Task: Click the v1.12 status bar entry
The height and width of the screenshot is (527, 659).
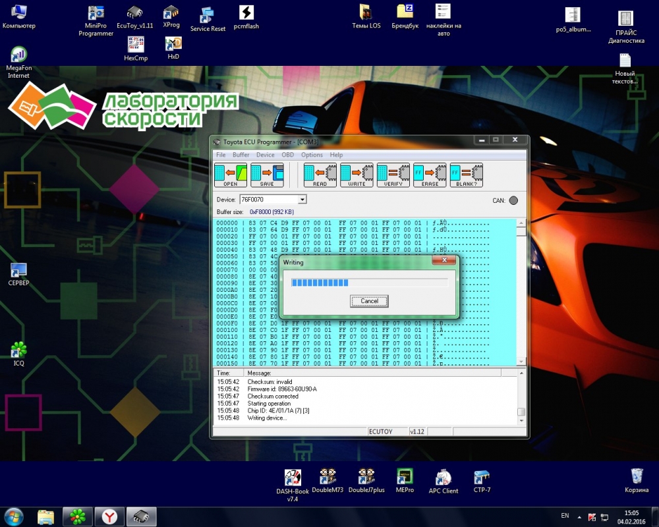Action: pyautogui.click(x=417, y=431)
